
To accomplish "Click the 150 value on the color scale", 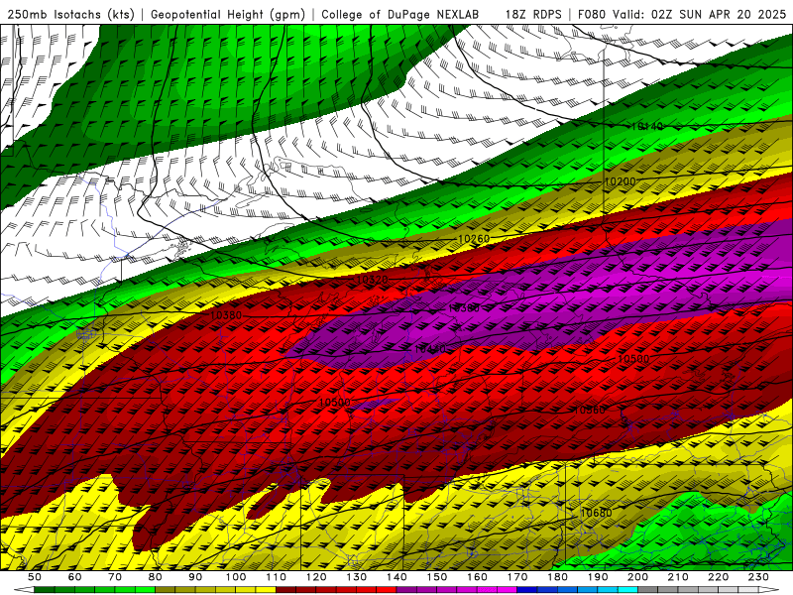I will [x=436, y=577].
